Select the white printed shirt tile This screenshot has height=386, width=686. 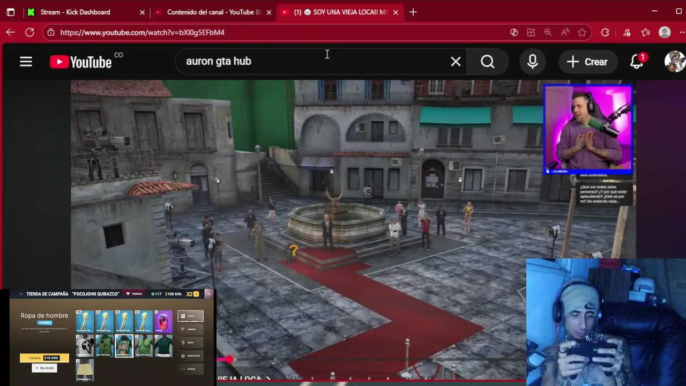click(x=85, y=346)
